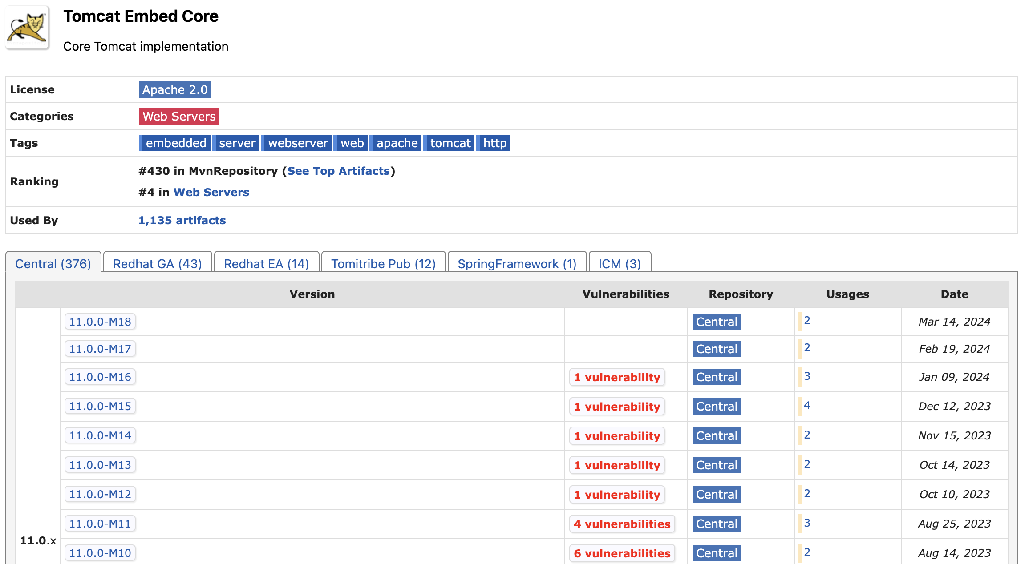Open usages count 4 for 11.0.0-M15

coord(807,406)
